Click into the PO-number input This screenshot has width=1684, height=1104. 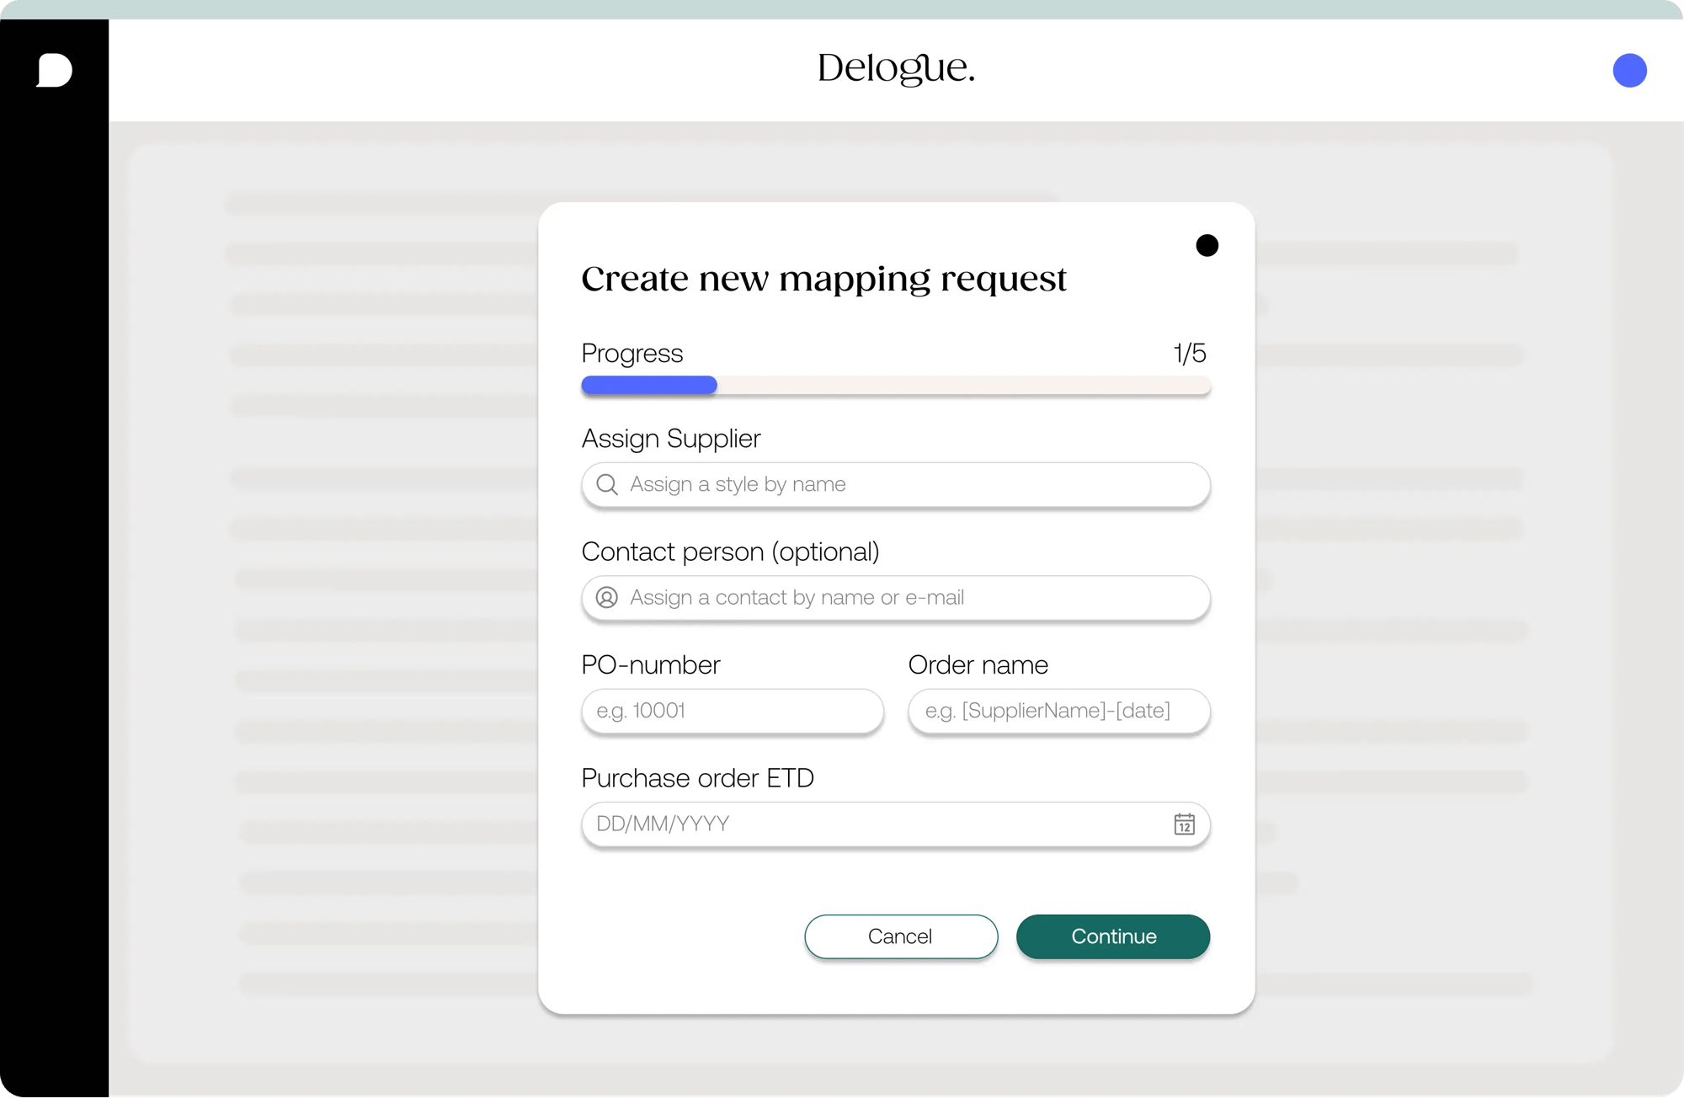point(733,711)
